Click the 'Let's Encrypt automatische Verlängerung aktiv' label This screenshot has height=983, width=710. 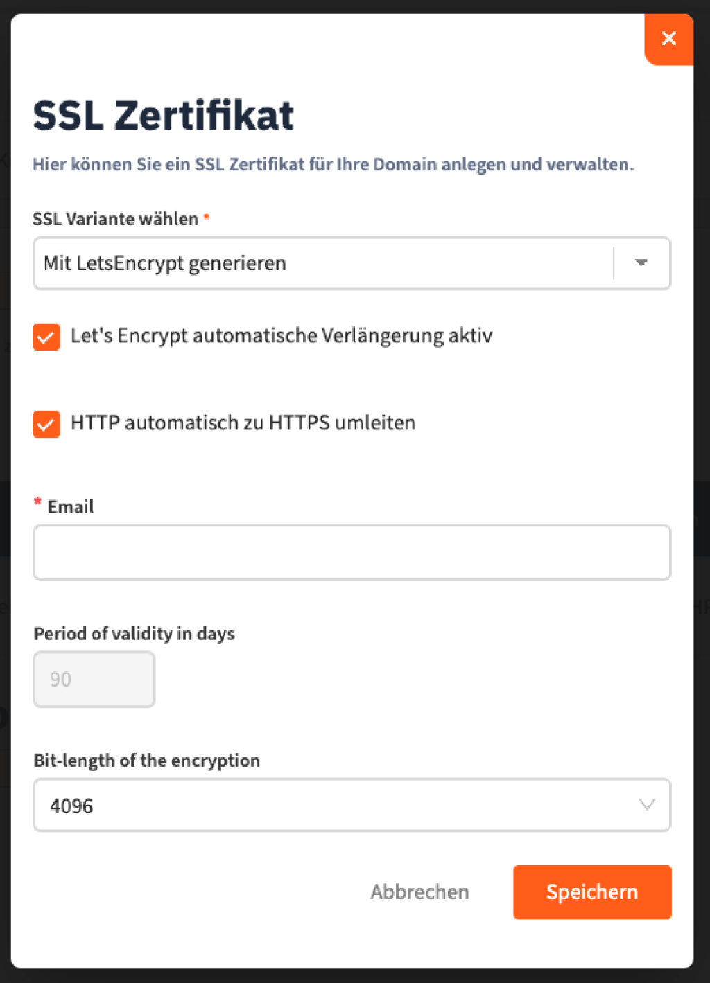click(282, 336)
